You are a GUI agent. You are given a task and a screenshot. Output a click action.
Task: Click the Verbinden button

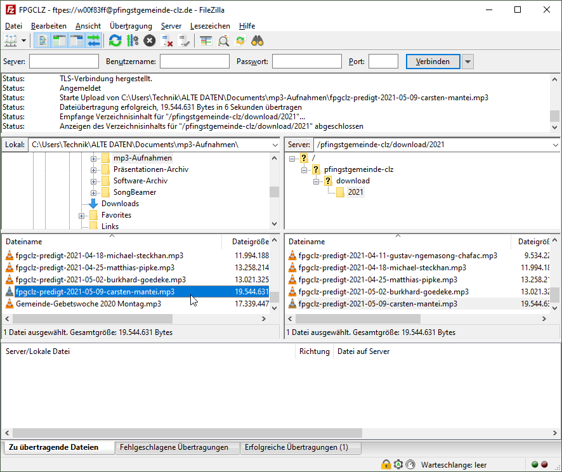[x=433, y=62]
